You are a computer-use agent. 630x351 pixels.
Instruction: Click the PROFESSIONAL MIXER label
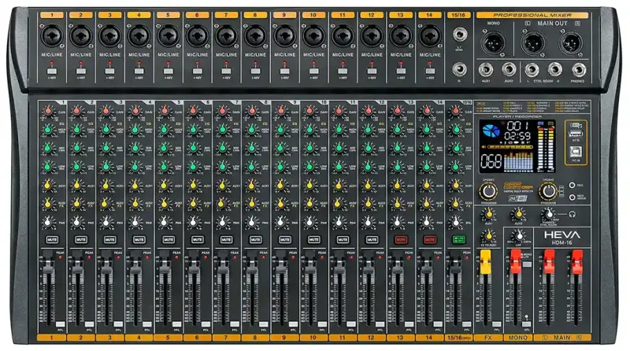point(532,15)
